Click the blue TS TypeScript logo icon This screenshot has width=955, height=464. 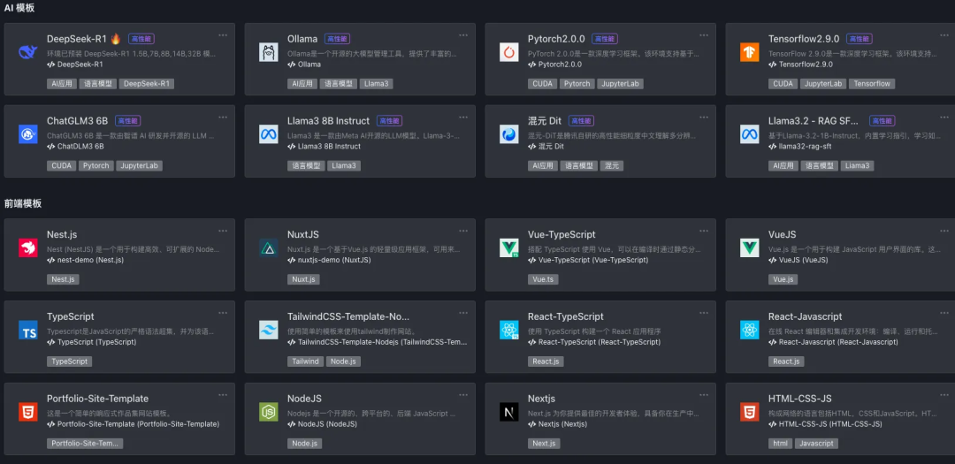[28, 330]
